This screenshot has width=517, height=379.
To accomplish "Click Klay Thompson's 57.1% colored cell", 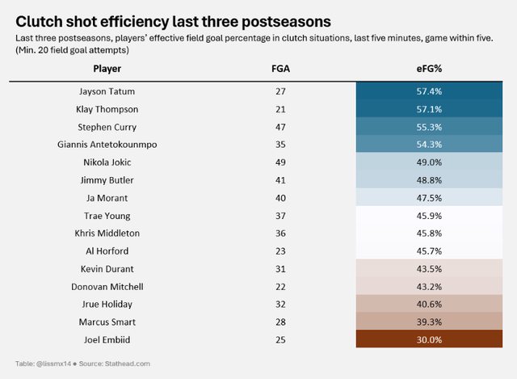I will point(430,110).
